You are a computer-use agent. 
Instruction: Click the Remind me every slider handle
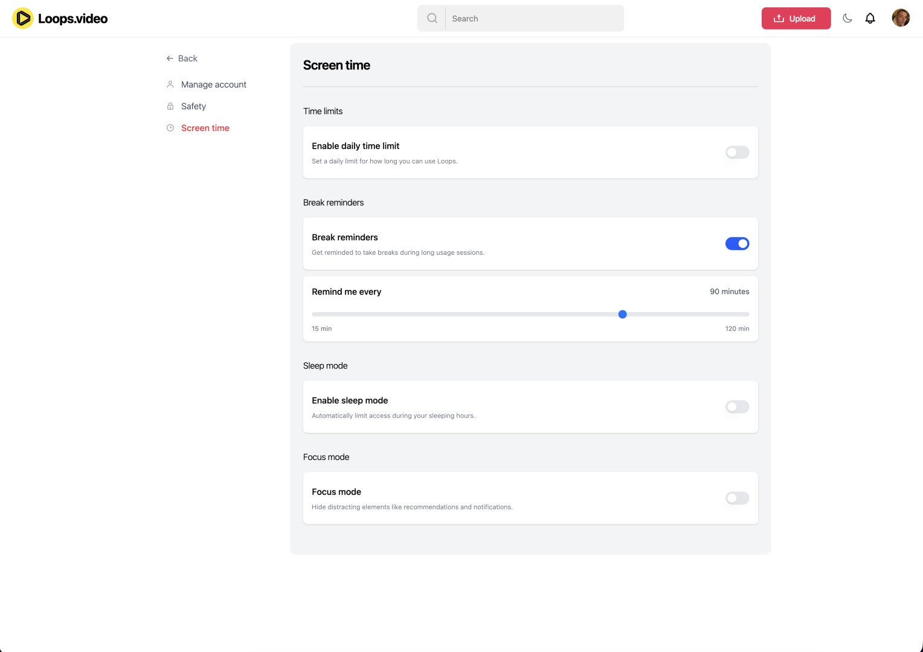tap(622, 315)
